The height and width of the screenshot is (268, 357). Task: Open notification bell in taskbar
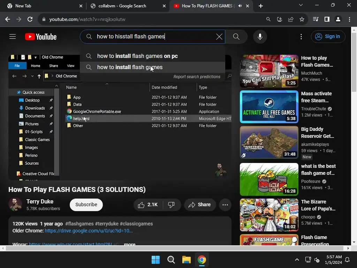click(348, 260)
